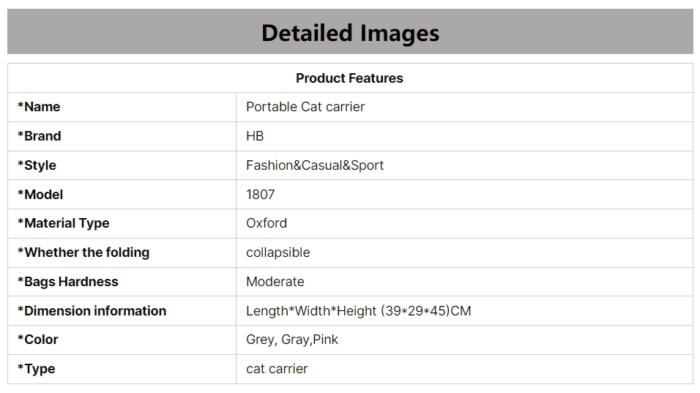
Task: Click the Moderate hardness value
Action: 275,282
